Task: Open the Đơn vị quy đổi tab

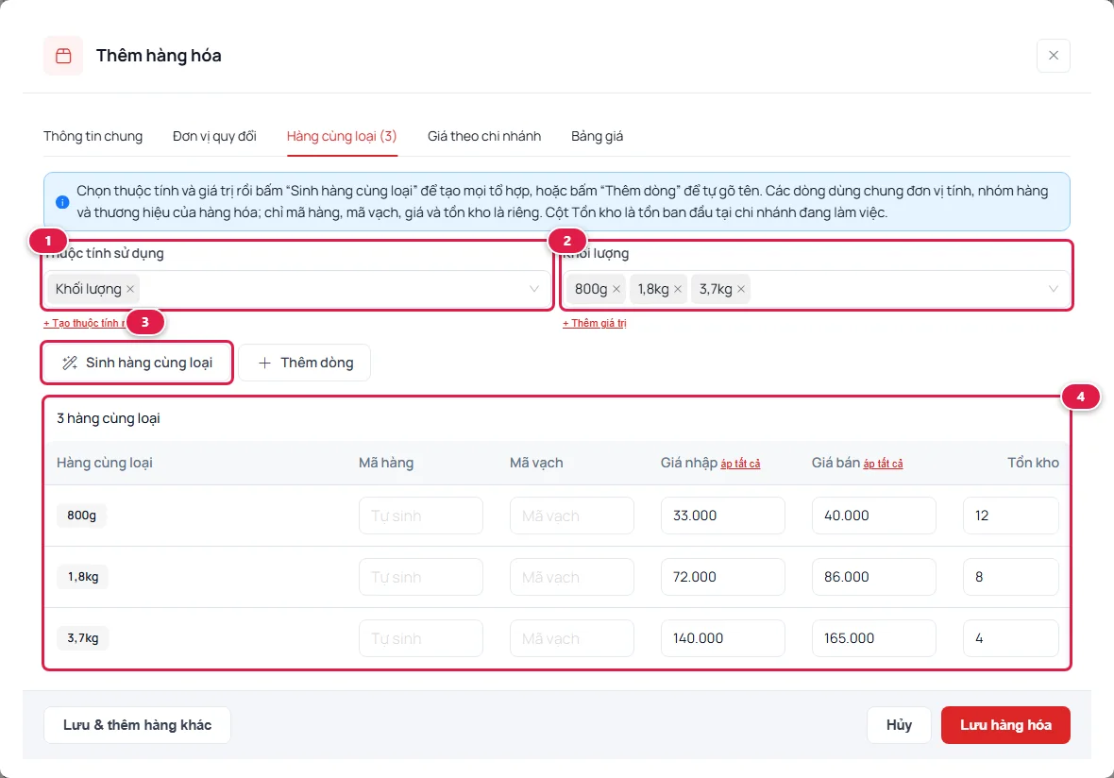Action: (214, 136)
